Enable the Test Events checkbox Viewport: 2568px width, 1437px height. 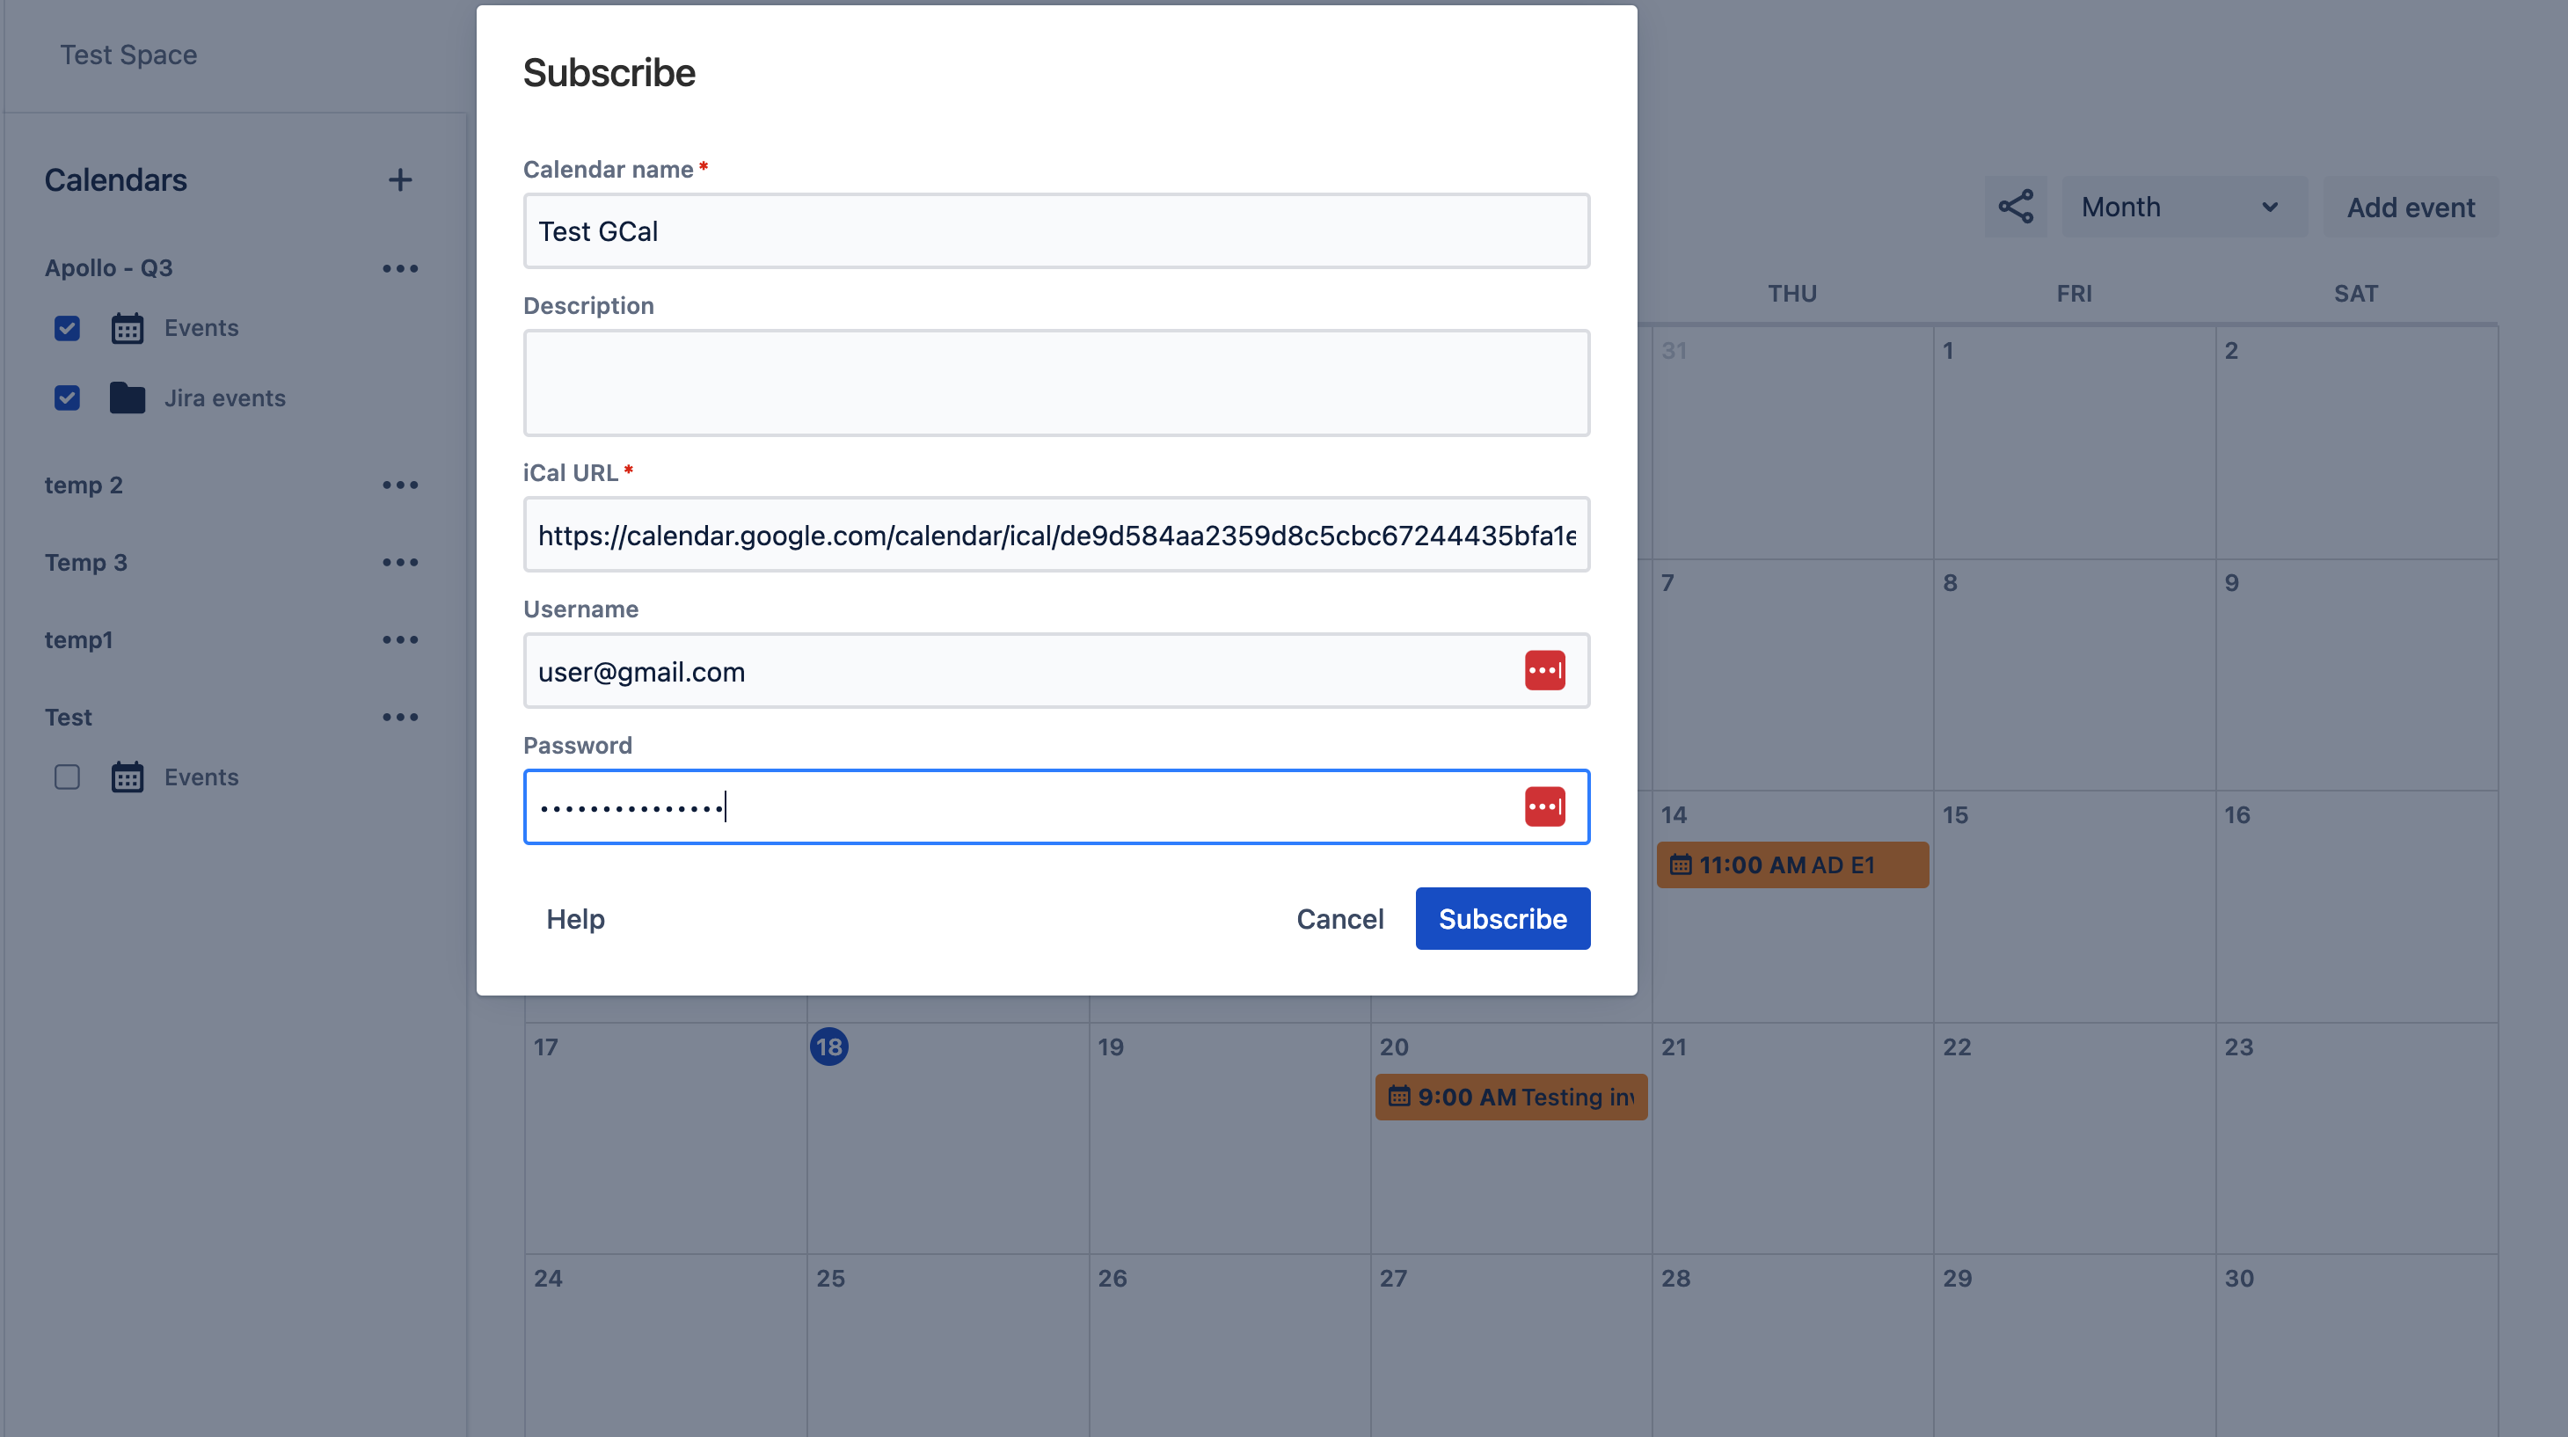tap(65, 776)
